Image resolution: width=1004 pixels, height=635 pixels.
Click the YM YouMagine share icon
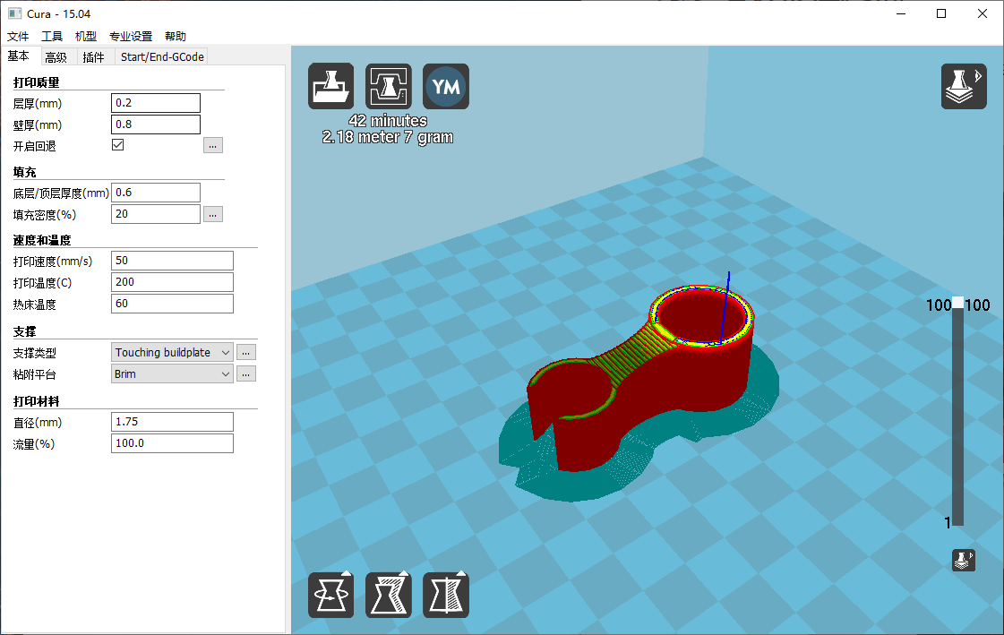coord(446,86)
